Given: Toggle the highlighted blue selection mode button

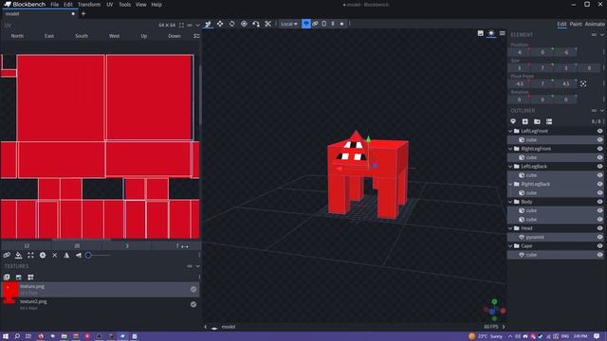Looking at the screenshot, I should tap(305, 24).
